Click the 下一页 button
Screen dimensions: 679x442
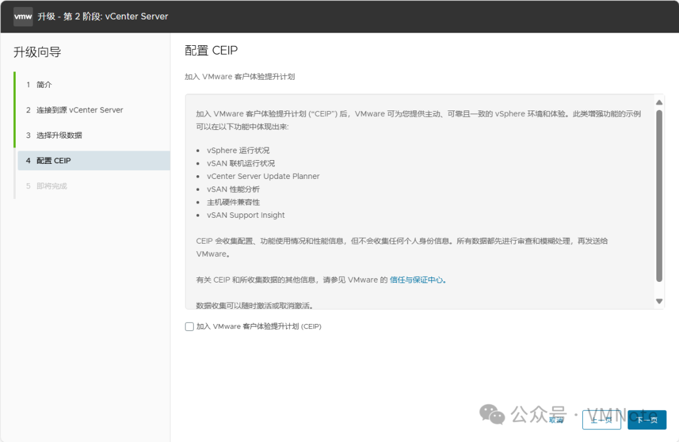click(x=647, y=419)
